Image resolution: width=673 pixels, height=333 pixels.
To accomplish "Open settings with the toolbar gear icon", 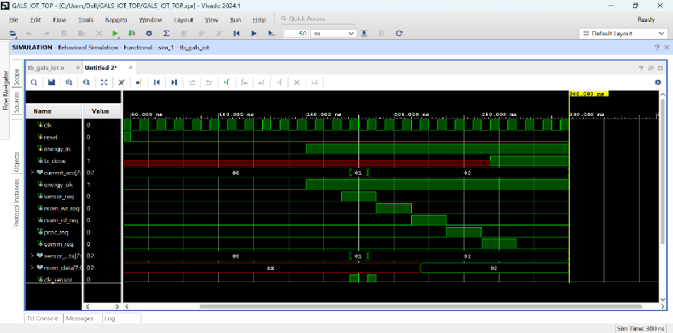I will click(x=149, y=34).
